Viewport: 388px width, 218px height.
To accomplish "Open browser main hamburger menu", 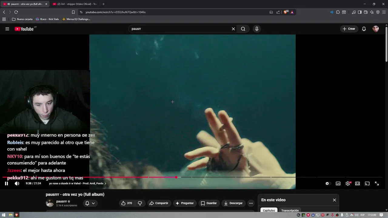I will tap(384, 12).
